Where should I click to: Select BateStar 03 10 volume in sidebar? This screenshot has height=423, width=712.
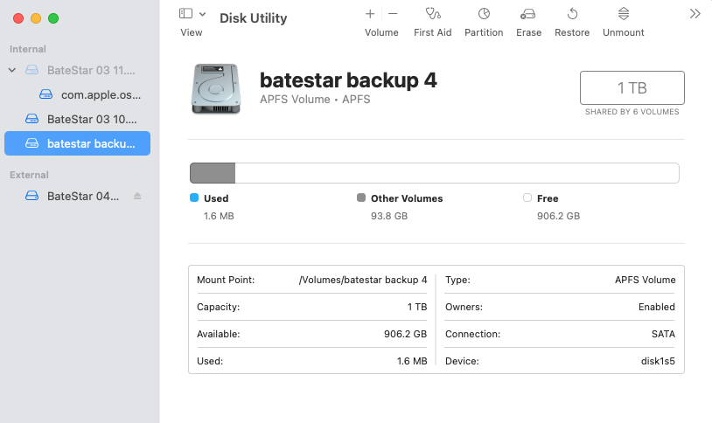tap(77, 120)
